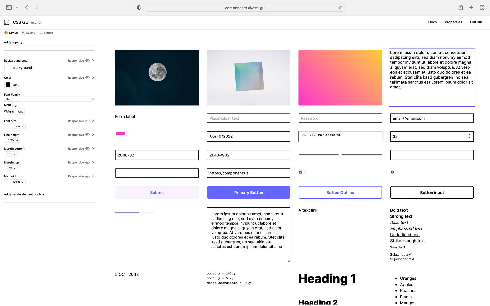The height and width of the screenshot is (306, 490).
Task: Click the Submit button
Action: [157, 192]
